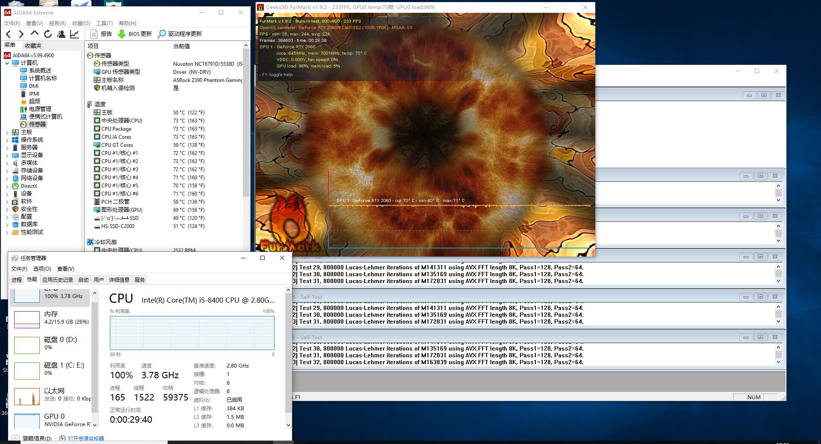Select 性能测试 in the AIDA64 tree
The height and width of the screenshot is (444, 821).
(32, 232)
